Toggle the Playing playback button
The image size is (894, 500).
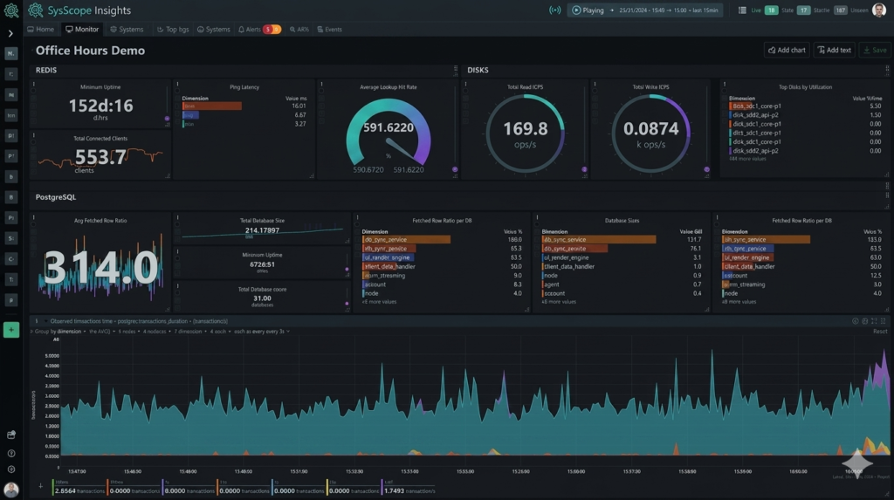coord(588,10)
